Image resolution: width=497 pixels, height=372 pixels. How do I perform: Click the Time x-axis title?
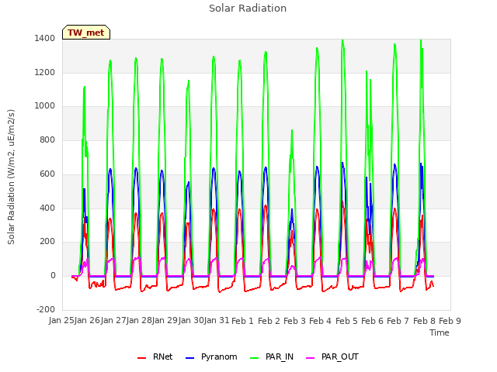[x=440, y=332]
